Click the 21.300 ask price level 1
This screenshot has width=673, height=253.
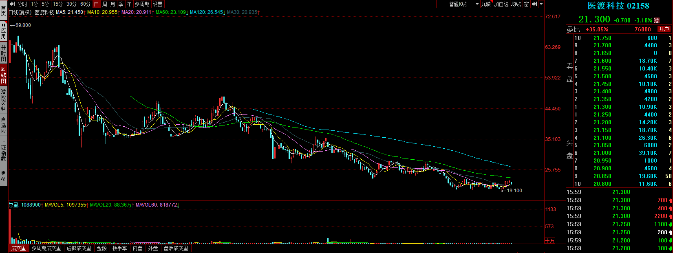coord(602,107)
